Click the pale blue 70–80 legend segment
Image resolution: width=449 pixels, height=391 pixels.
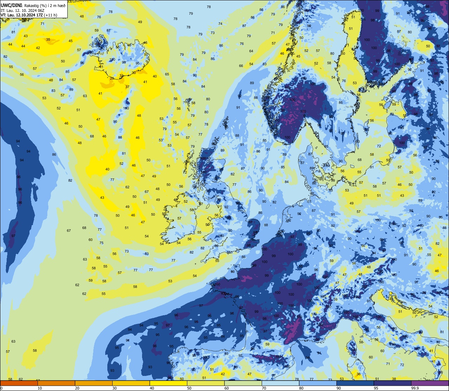(280, 383)
